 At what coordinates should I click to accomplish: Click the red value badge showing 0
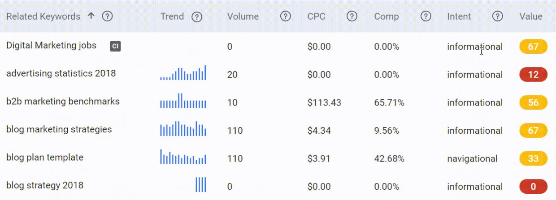[x=533, y=187]
